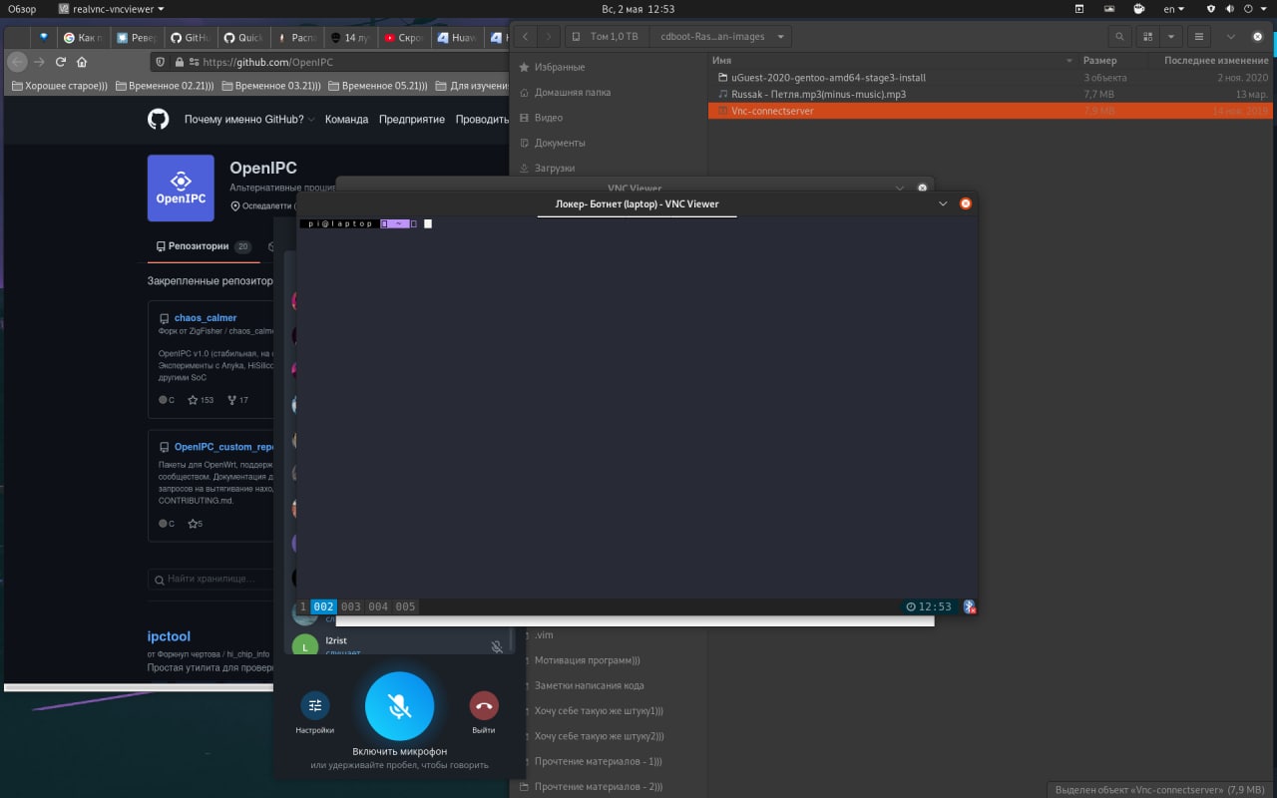
Task: Select workspace 003 in VNC status bar
Action: (350, 606)
